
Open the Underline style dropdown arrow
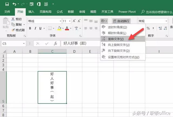pos(44,28)
